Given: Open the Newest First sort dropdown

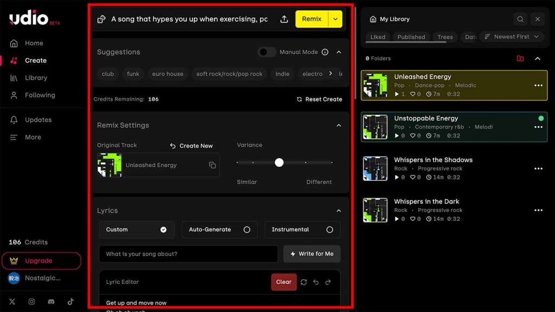Looking at the screenshot, I should pyautogui.click(x=512, y=37).
